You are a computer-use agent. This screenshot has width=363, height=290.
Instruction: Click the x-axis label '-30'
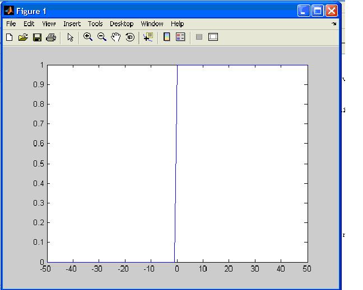coord(97,269)
